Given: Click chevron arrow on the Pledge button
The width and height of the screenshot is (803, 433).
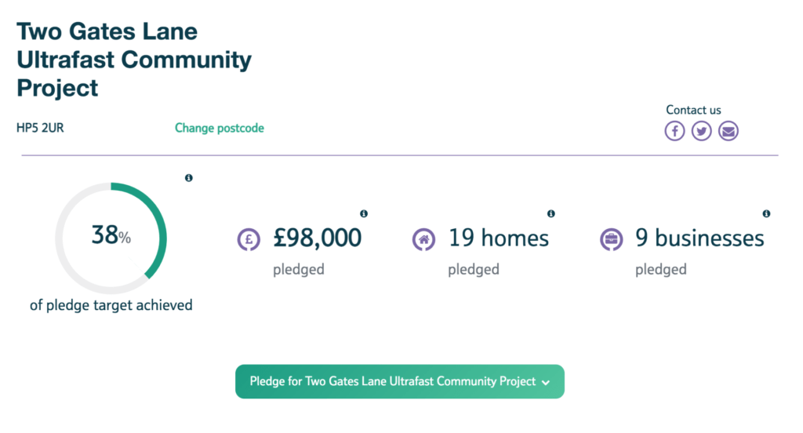Looking at the screenshot, I should tap(546, 382).
